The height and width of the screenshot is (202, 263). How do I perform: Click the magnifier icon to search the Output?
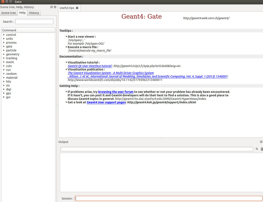click(257, 149)
